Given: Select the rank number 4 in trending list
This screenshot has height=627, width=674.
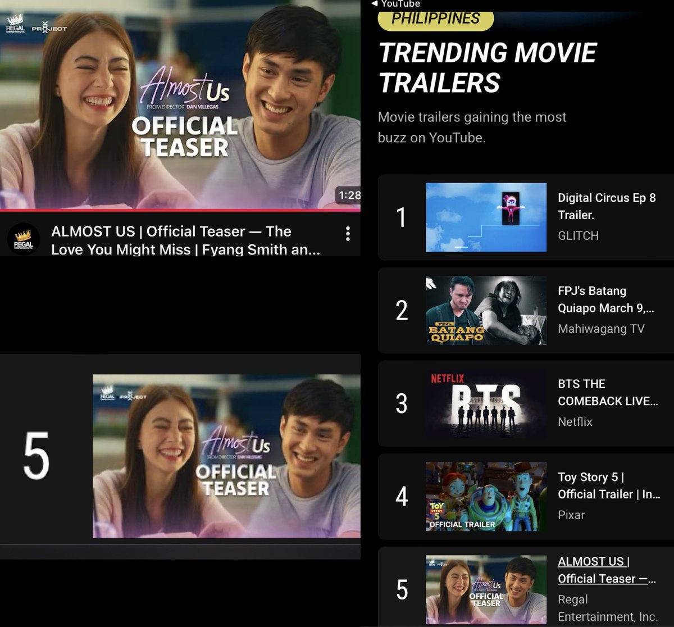Looking at the screenshot, I should (x=402, y=497).
